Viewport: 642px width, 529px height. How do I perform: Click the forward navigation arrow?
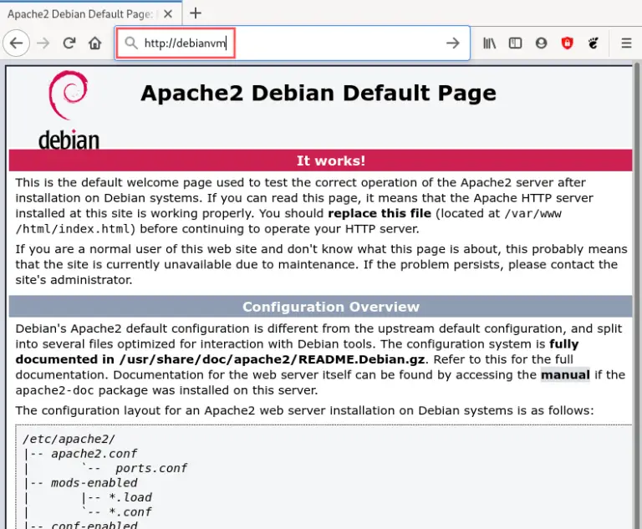(43, 43)
